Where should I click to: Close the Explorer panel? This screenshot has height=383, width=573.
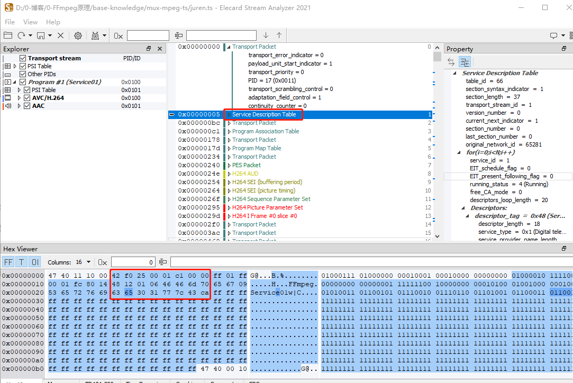tap(160, 49)
